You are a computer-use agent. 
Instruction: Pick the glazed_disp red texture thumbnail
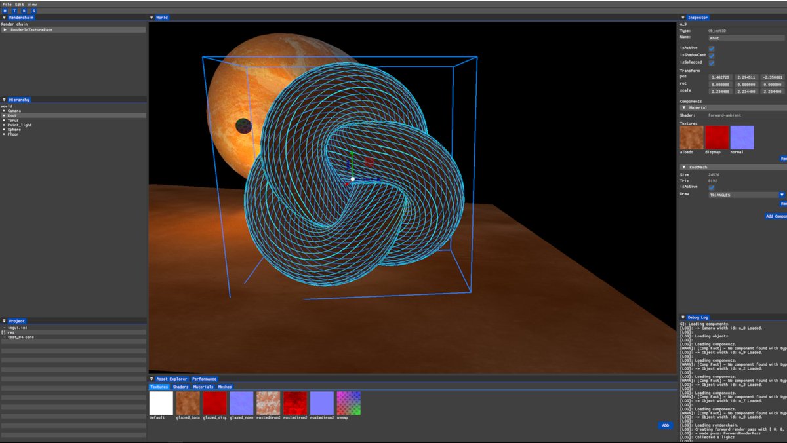[x=215, y=403]
